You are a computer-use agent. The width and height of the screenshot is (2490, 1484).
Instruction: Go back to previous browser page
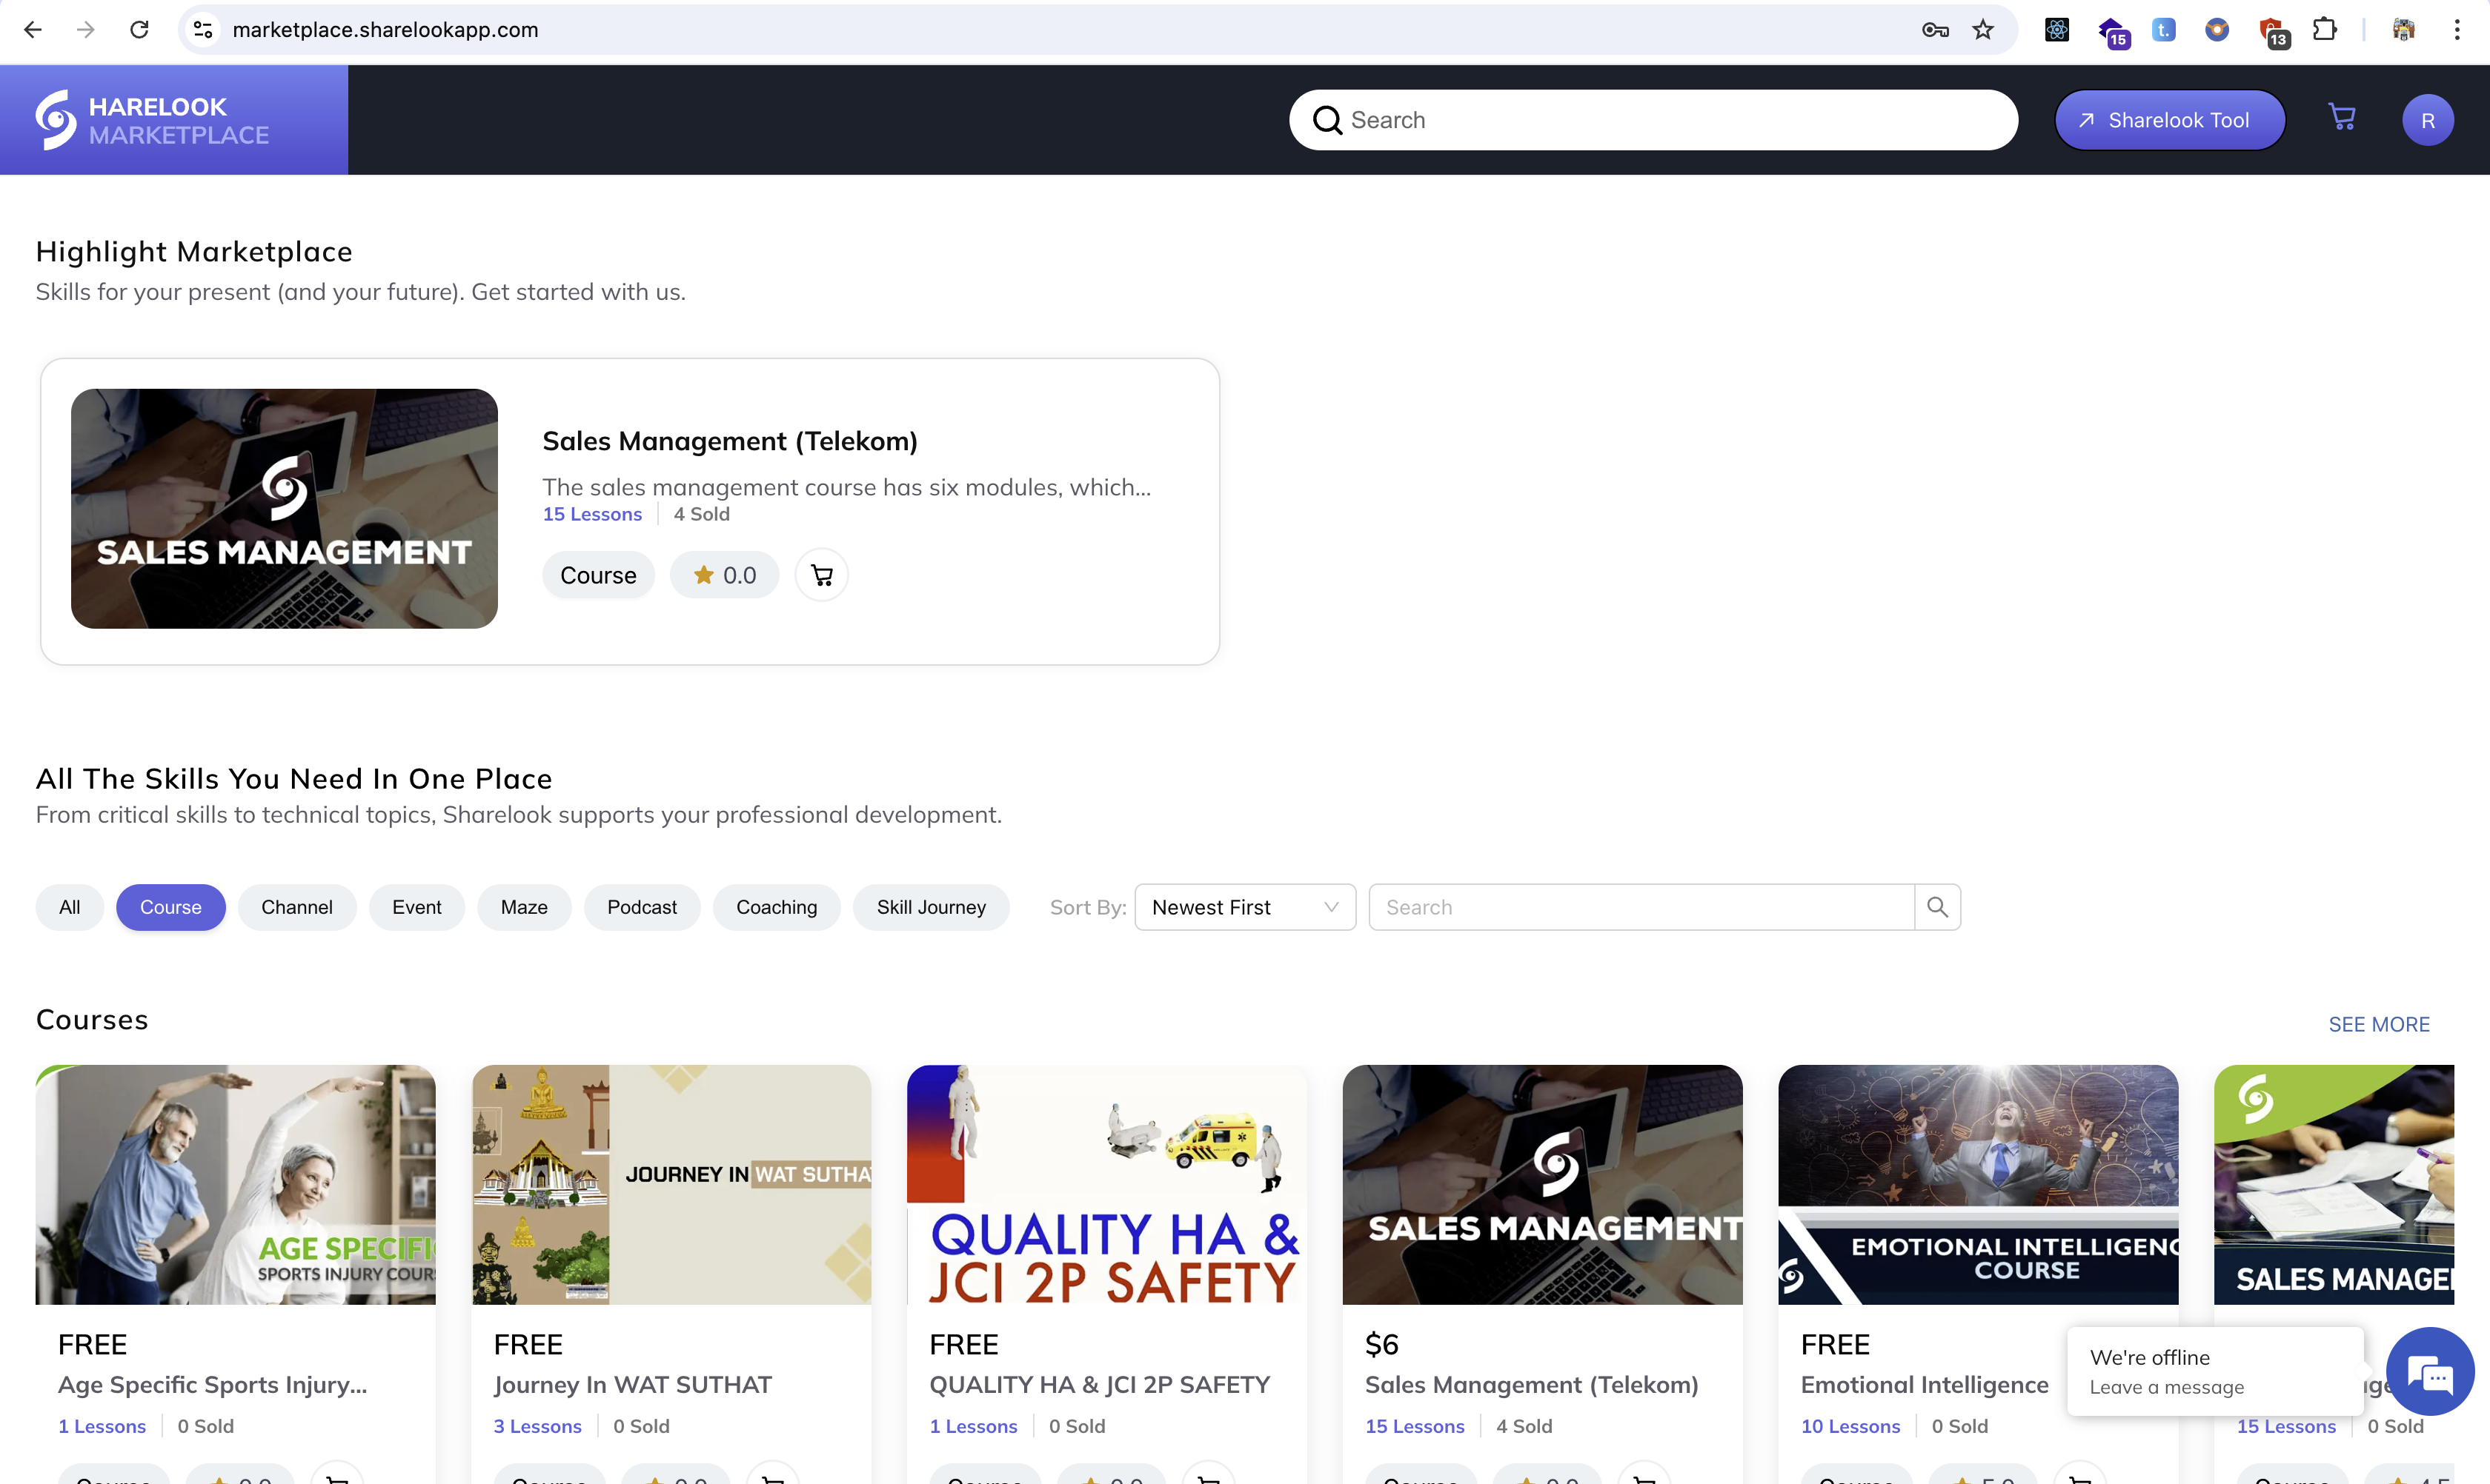point(33,30)
